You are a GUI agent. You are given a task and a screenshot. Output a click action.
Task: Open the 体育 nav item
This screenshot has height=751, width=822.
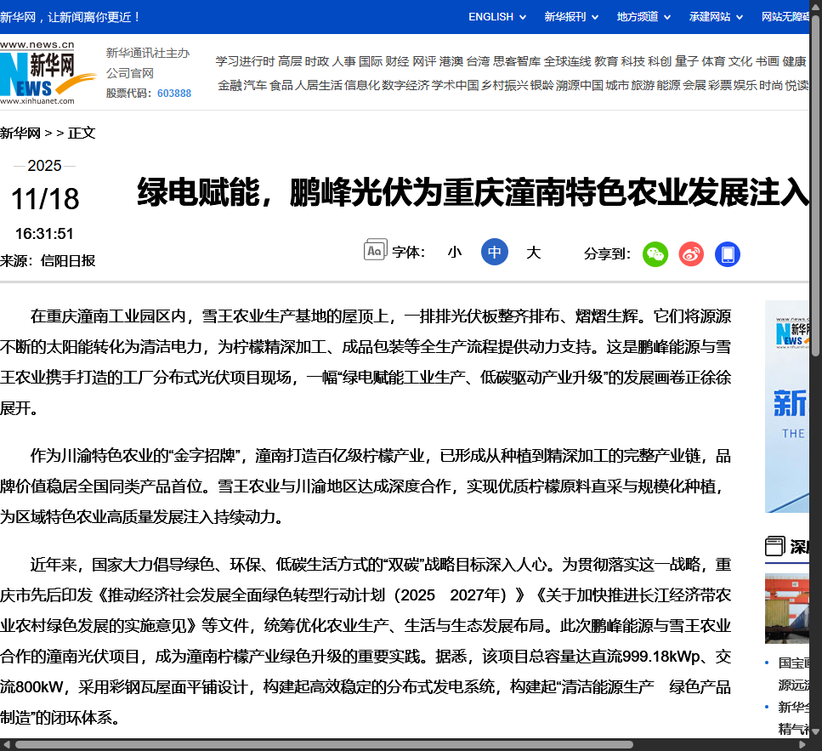click(713, 61)
